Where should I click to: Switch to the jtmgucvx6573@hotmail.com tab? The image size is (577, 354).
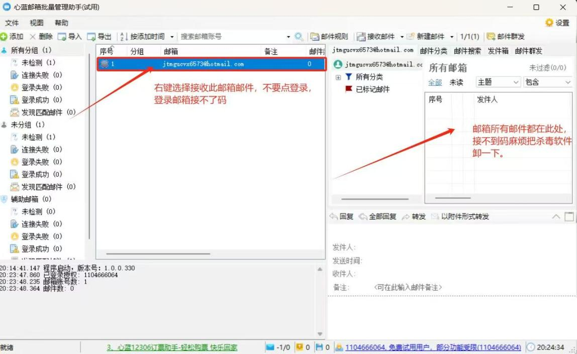click(373, 50)
